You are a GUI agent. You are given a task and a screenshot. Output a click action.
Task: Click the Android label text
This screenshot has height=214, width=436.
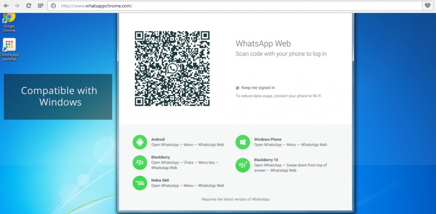pyautogui.click(x=158, y=139)
